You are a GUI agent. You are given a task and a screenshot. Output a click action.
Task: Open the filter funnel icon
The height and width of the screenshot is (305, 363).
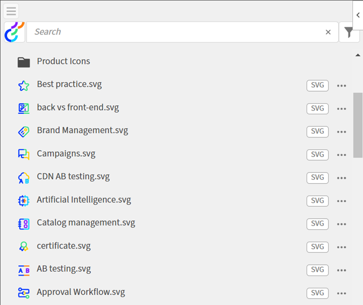pyautogui.click(x=349, y=32)
